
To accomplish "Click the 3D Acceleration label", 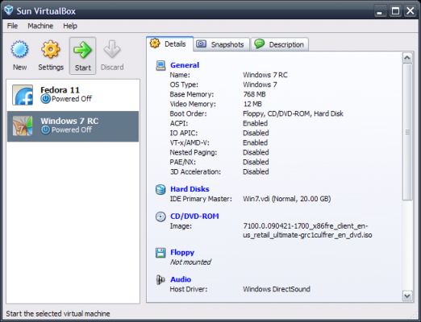I will pyautogui.click(x=195, y=171).
